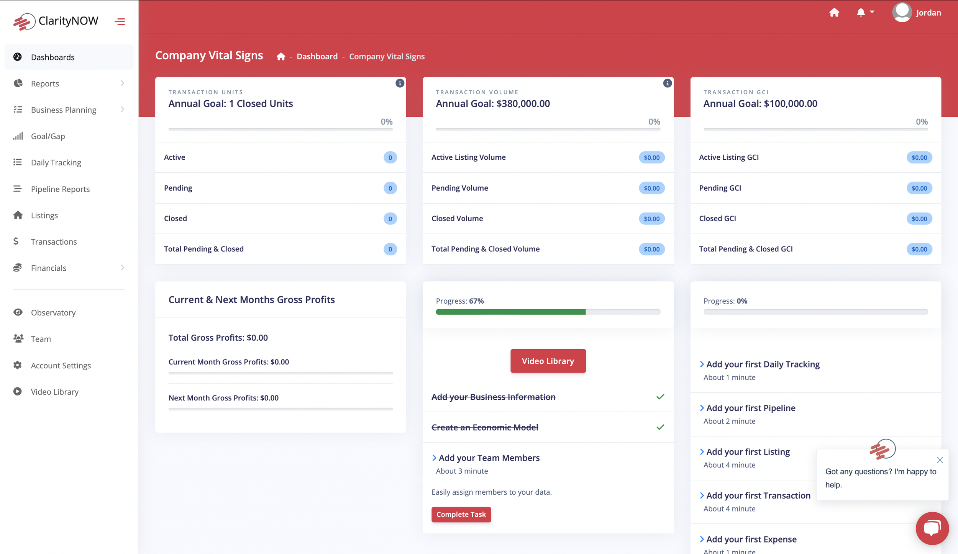
Task: Click the breadcrumb home icon
Action: point(281,57)
